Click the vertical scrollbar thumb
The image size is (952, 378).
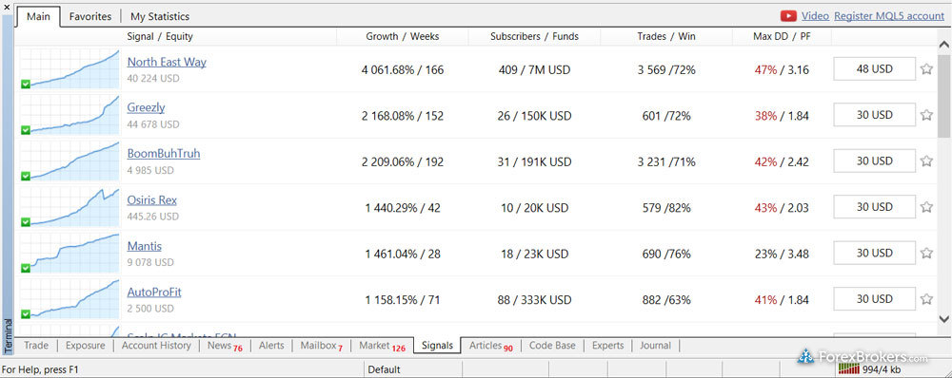(944, 95)
